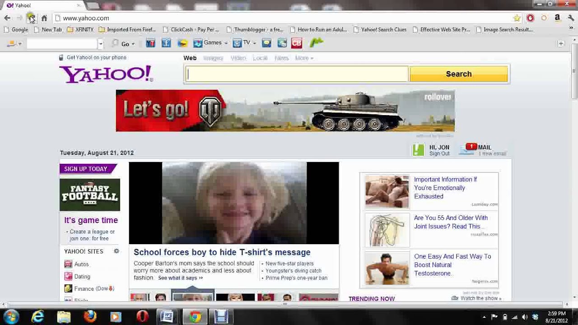This screenshot has width=578, height=325.
Task: Open the clock showing 2:59 PM
Action: (x=556, y=317)
